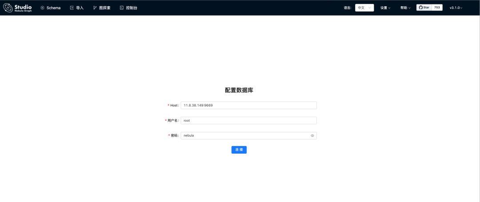
Task: Open the 控制台 text label
Action: [x=132, y=8]
